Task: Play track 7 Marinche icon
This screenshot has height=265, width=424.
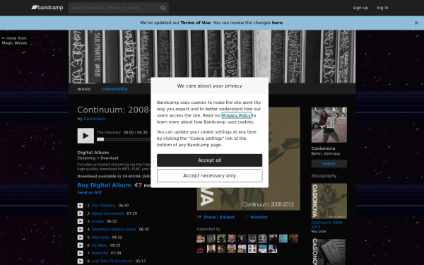Action: click(81, 254)
